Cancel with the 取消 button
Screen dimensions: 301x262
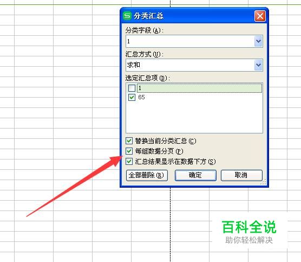[x=241, y=175]
